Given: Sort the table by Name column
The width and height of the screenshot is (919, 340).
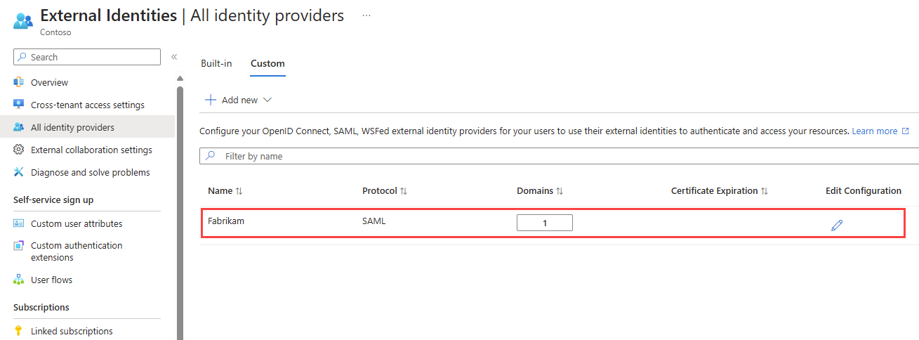Looking at the screenshot, I should click(x=225, y=191).
